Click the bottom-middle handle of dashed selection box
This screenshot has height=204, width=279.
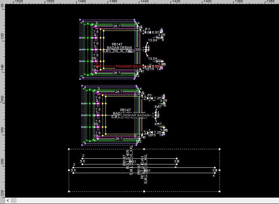(x=144, y=191)
